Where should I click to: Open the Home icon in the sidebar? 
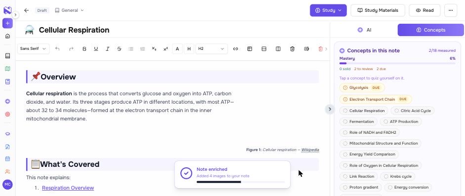click(7, 36)
